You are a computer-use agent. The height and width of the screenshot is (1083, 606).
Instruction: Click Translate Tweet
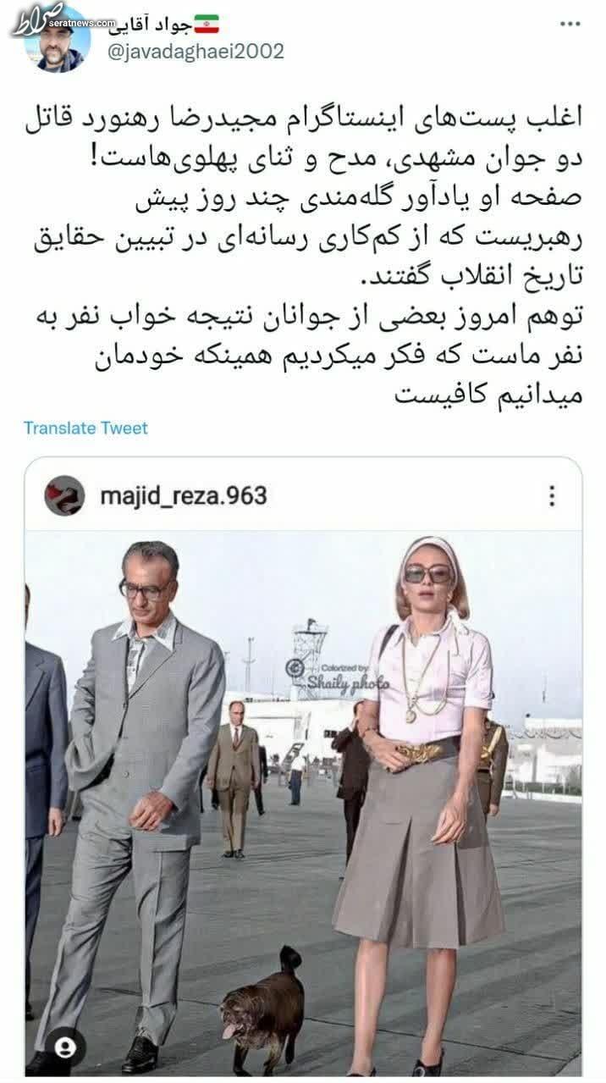(x=85, y=428)
